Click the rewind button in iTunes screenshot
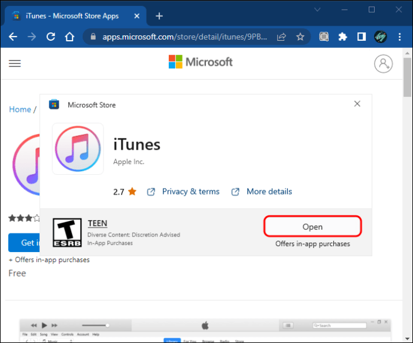Screen dimensions: 413x343 [x=34, y=326]
